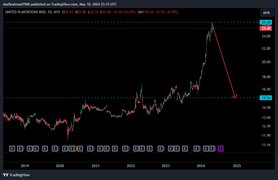The image size is (278, 180).
Task: Open the leftmost earnings E marker
Action: [12, 148]
